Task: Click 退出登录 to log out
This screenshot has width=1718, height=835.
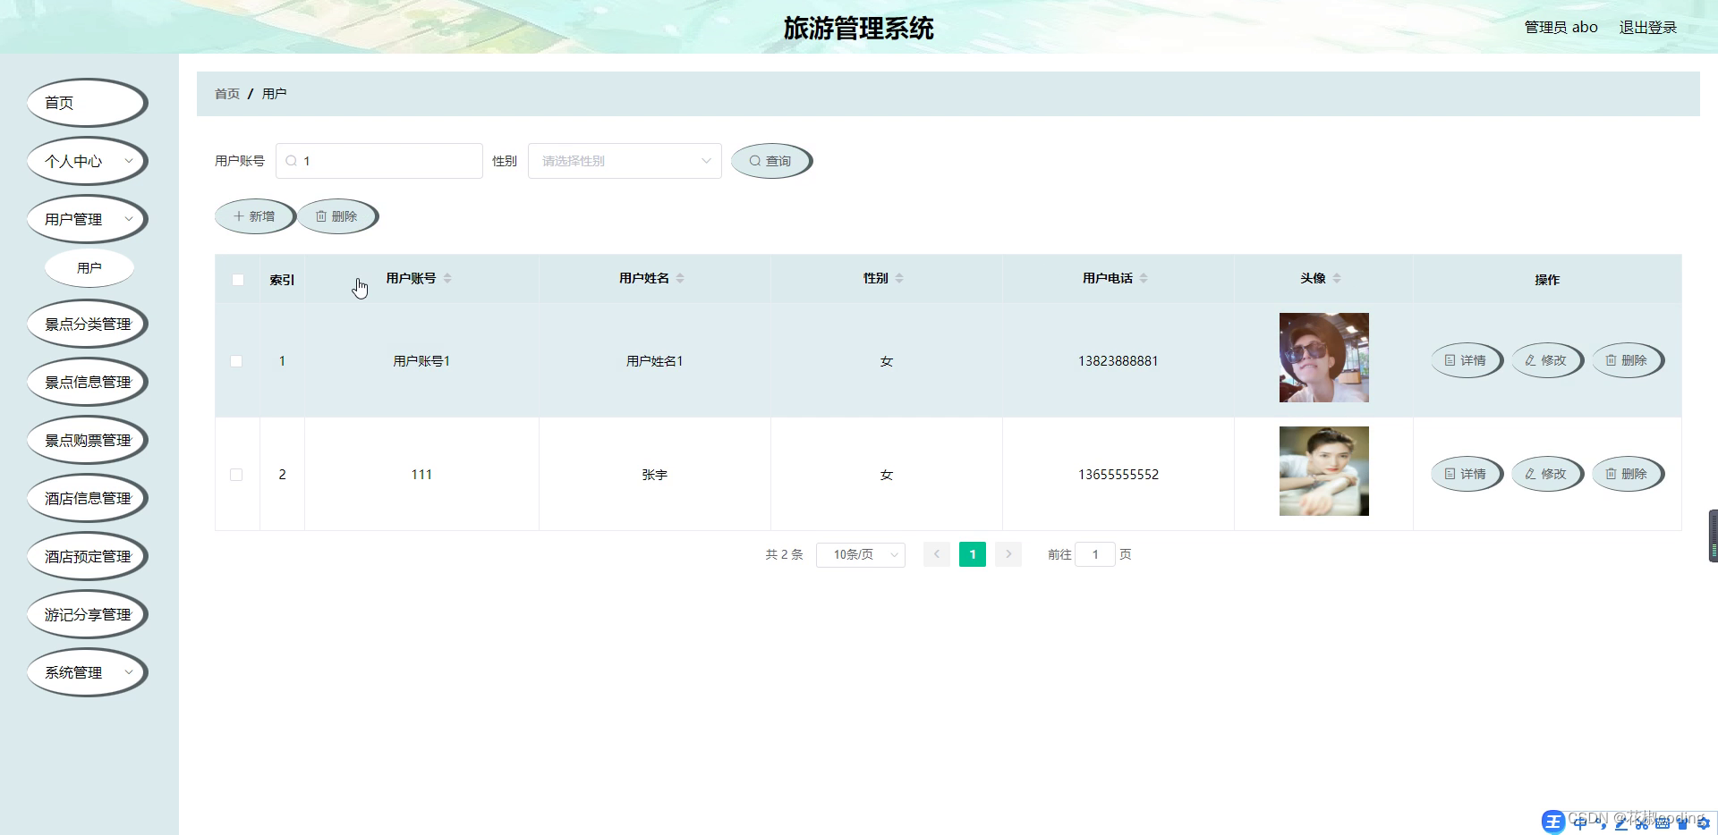Action: (x=1647, y=27)
